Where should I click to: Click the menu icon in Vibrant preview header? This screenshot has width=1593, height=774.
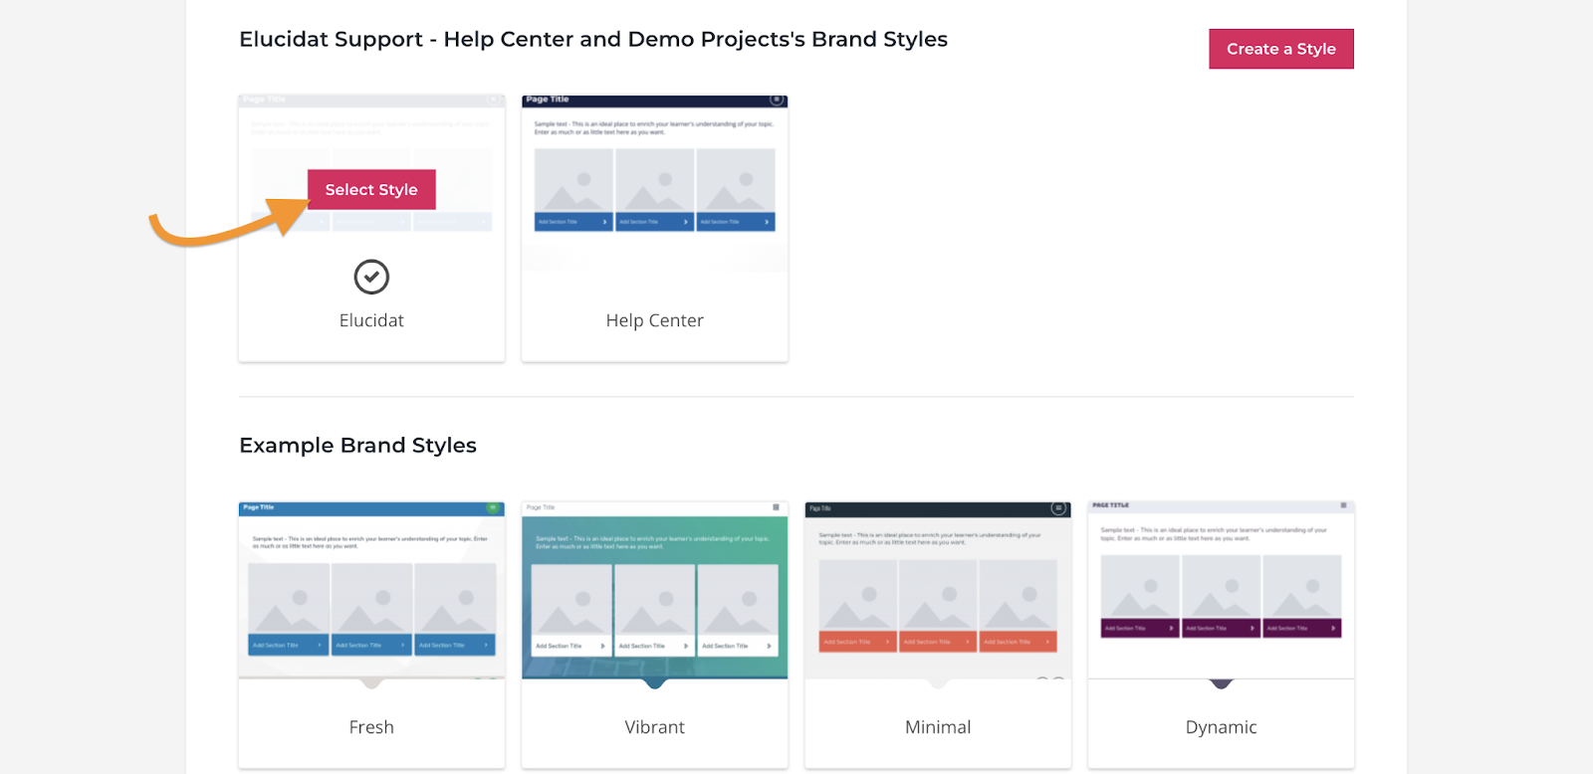coord(777,507)
